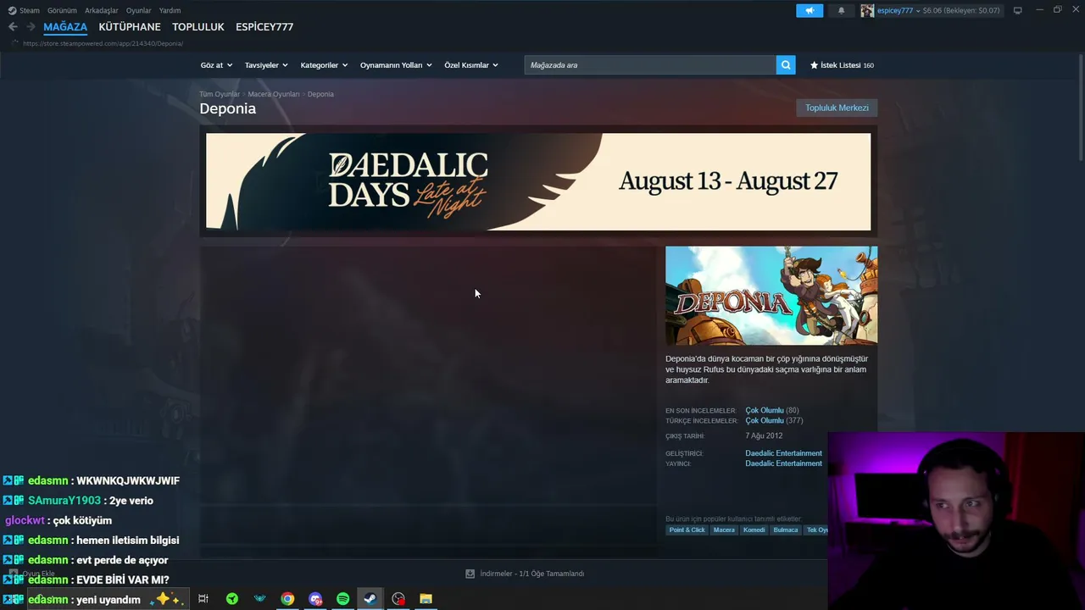Screen dimensions: 1085x610
Task: Launch Google Chrome from the taskbar
Action: click(287, 599)
